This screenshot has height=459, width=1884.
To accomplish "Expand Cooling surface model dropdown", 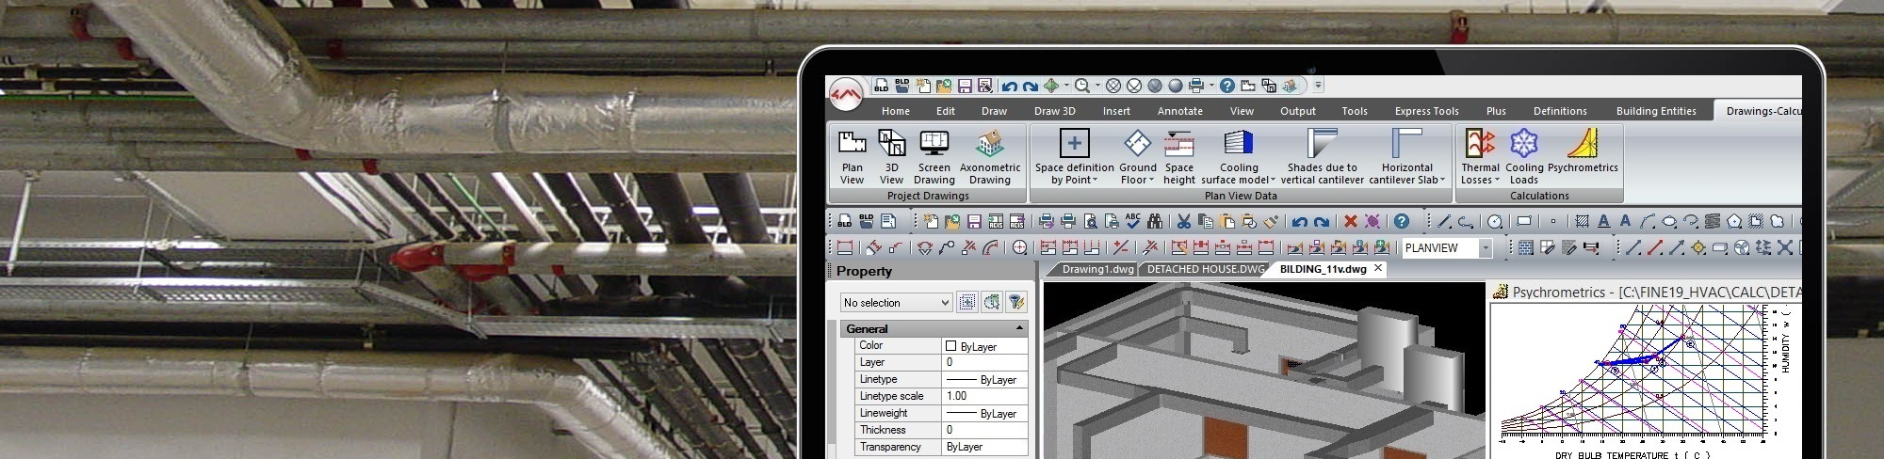I will pos(1273,180).
